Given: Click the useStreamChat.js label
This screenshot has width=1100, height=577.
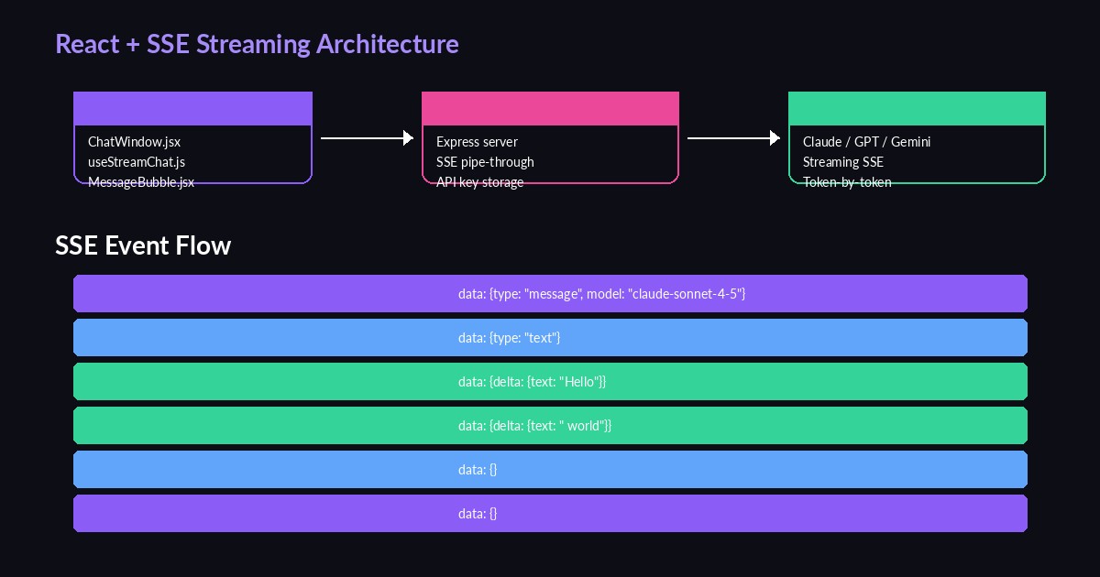Looking at the screenshot, I should tap(136, 162).
